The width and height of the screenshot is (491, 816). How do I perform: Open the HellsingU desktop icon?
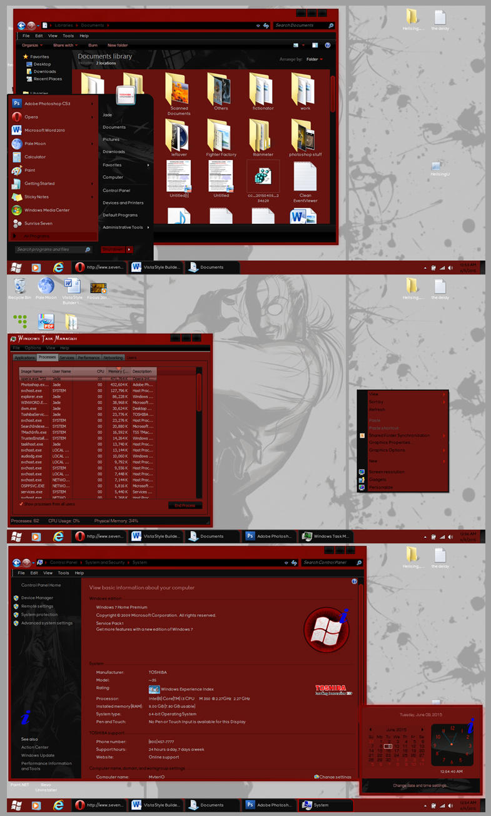(x=439, y=169)
